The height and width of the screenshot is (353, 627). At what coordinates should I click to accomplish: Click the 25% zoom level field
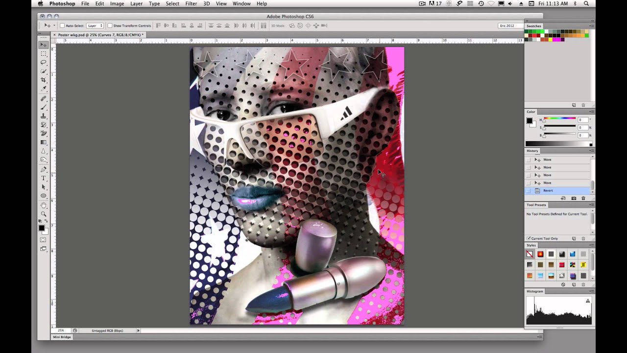[x=61, y=330]
